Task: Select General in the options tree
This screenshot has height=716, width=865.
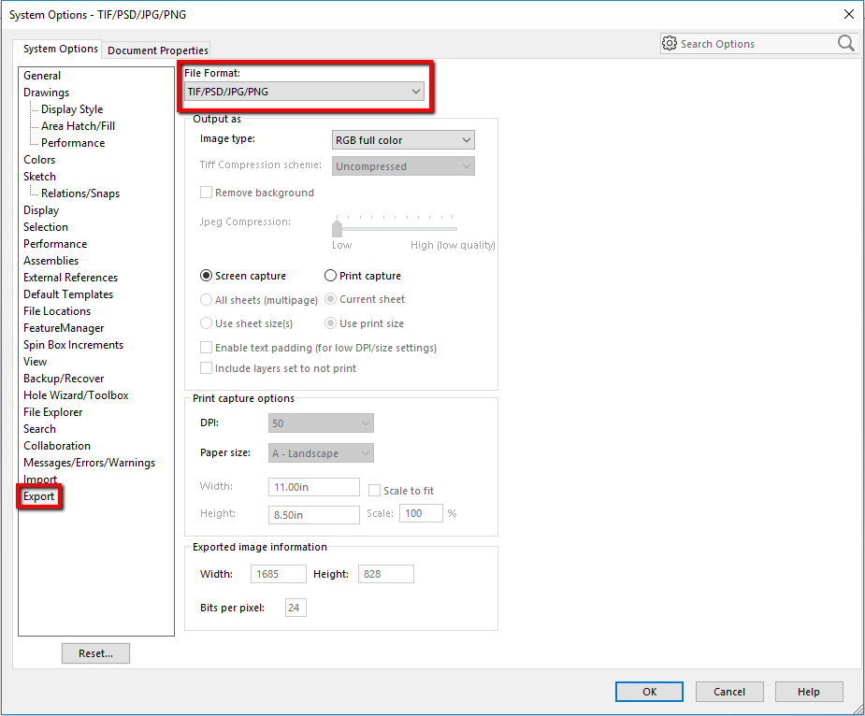Action: 42,76
